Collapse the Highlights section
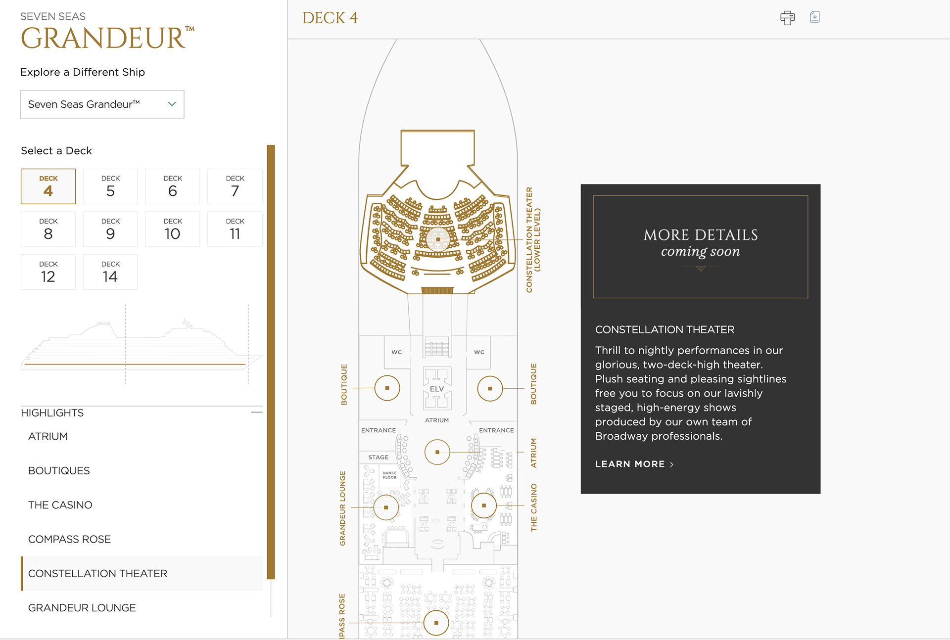Image resolution: width=950 pixels, height=640 pixels. (x=256, y=412)
